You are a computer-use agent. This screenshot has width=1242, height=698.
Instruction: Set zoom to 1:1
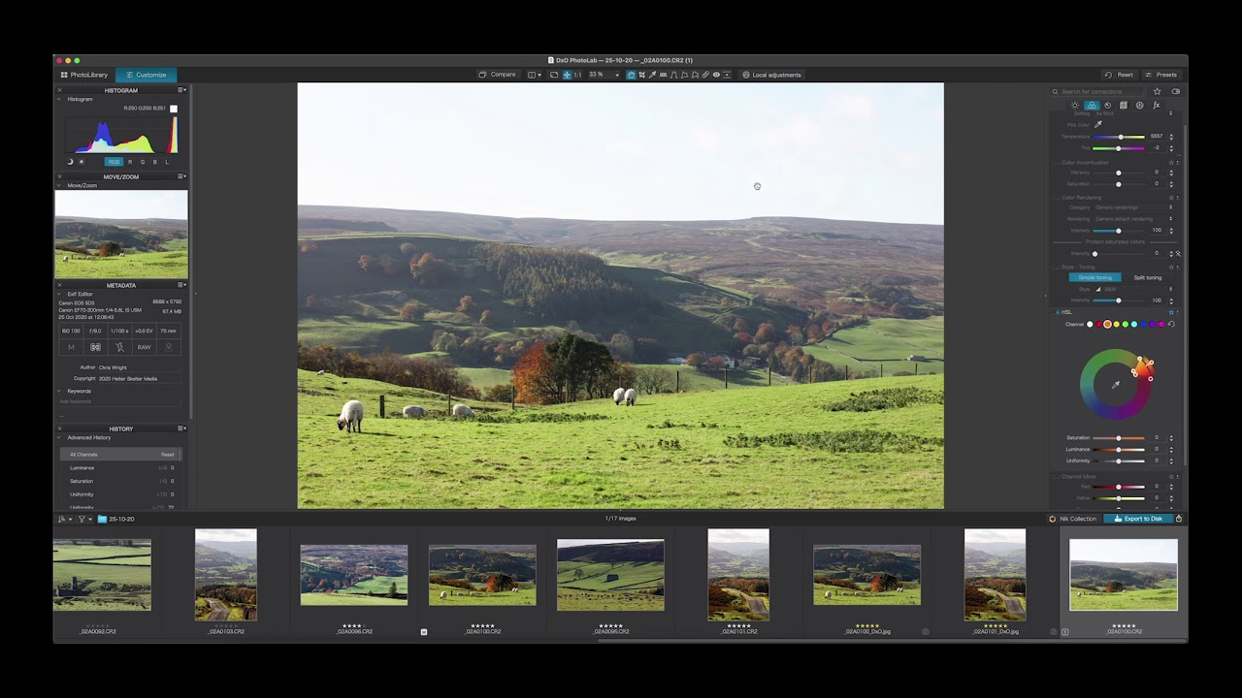(577, 75)
